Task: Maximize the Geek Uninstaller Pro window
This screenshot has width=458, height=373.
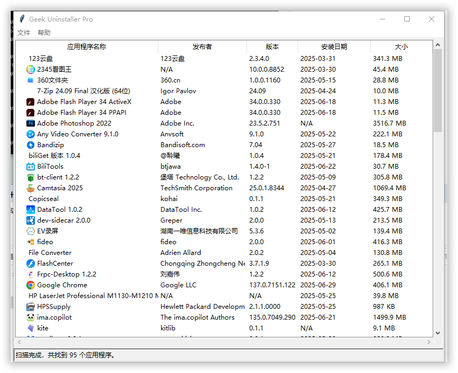Action: tap(407, 19)
